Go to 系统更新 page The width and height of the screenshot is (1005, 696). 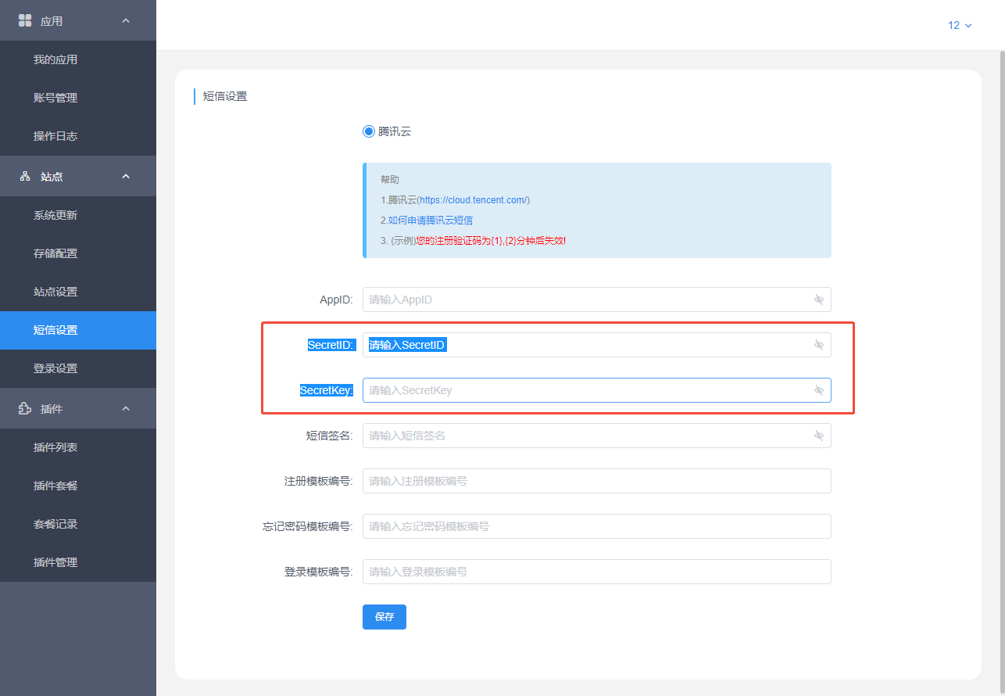[78, 215]
